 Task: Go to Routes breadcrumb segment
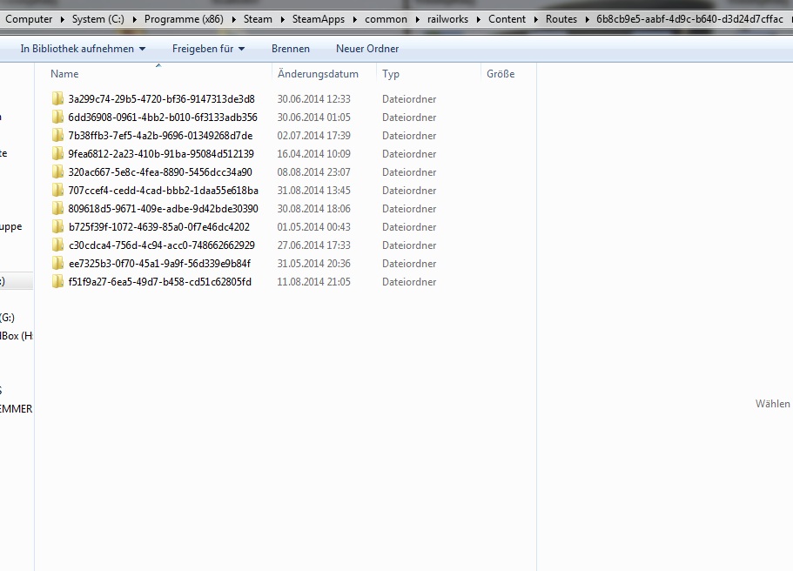point(561,19)
